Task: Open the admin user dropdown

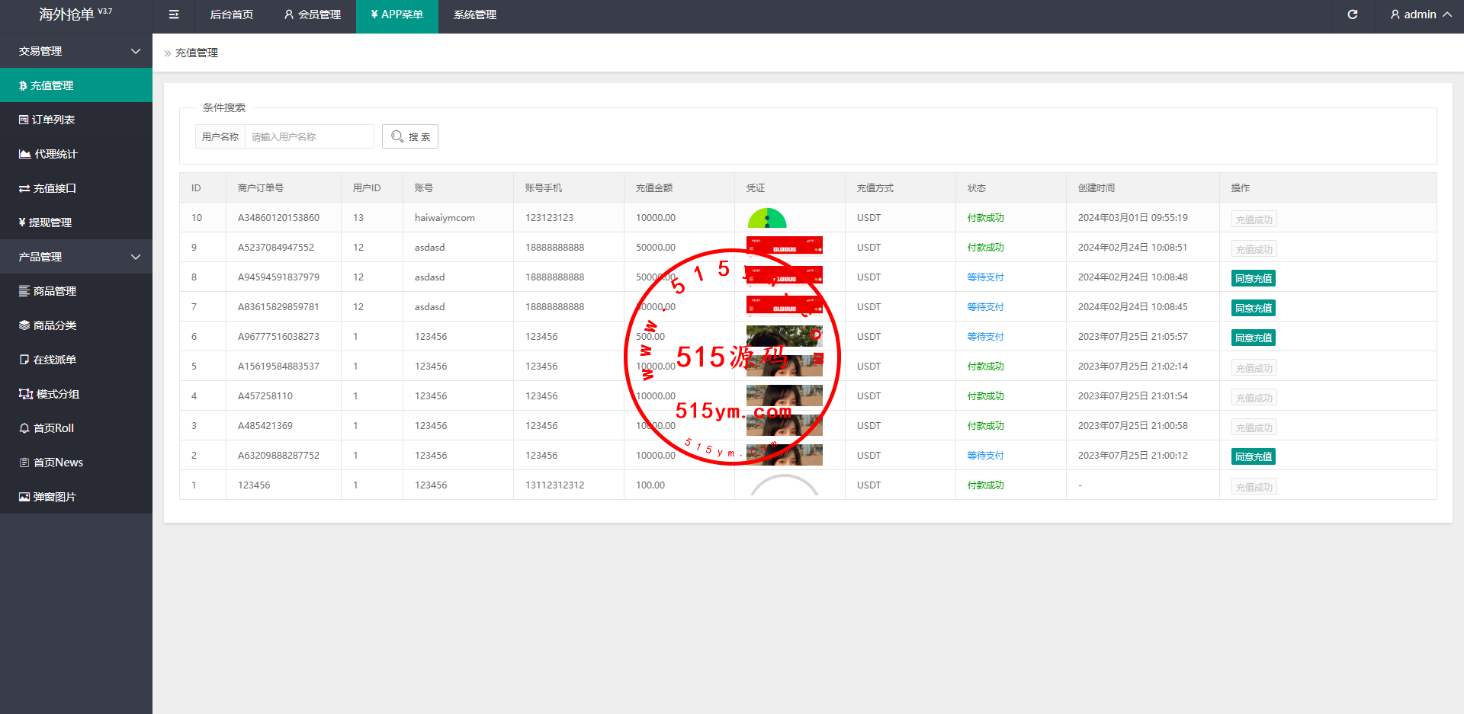Action: (x=1420, y=14)
